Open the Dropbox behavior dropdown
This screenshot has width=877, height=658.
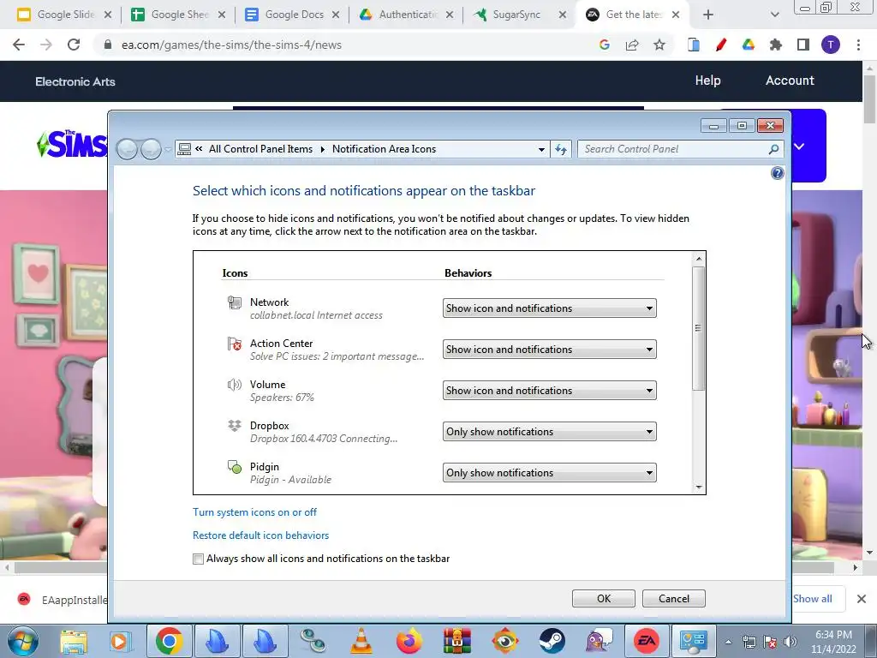549,432
